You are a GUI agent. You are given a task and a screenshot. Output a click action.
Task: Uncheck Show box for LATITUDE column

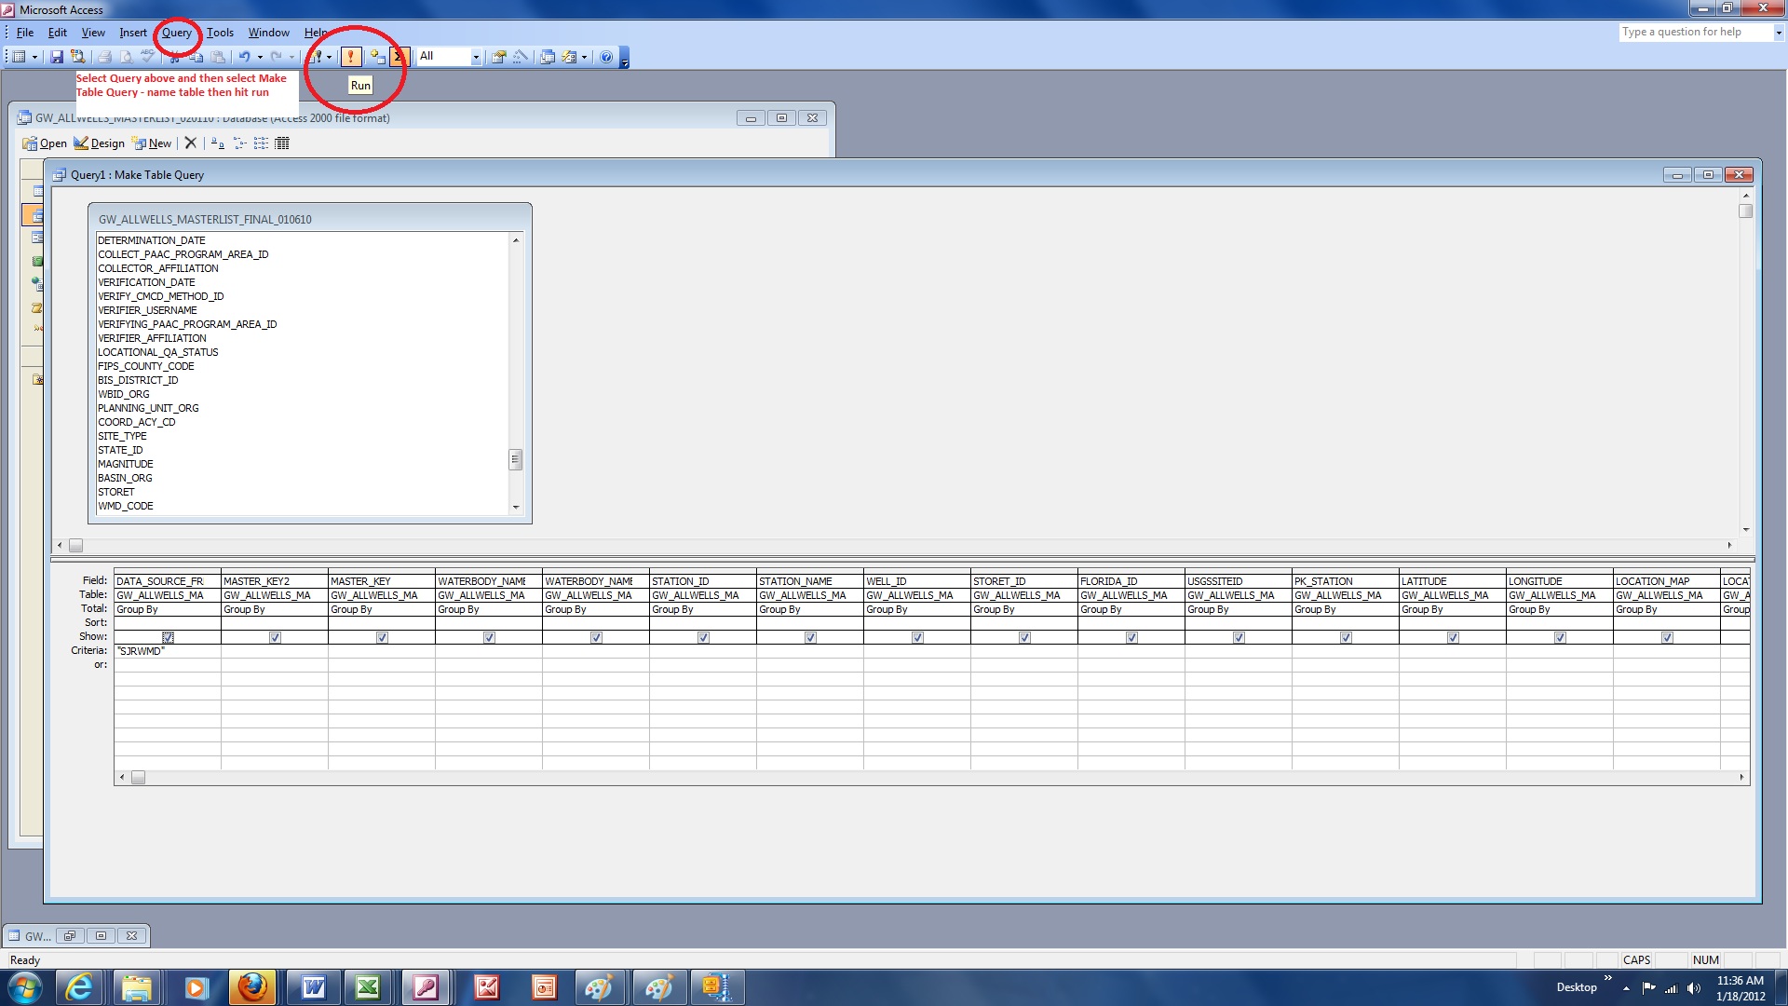tap(1453, 638)
